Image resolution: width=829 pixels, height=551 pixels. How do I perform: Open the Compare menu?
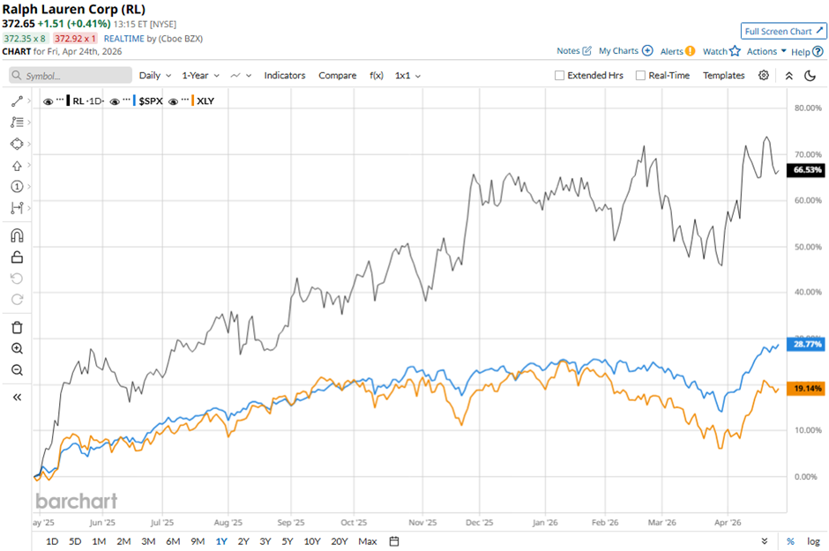(x=337, y=76)
